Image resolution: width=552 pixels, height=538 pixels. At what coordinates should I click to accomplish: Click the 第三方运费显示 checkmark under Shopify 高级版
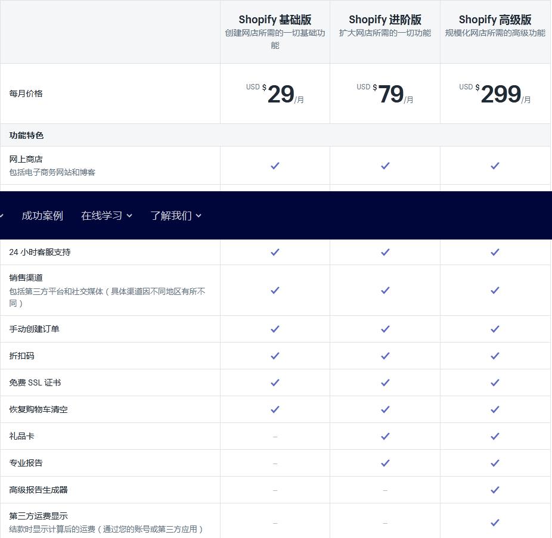tap(495, 522)
